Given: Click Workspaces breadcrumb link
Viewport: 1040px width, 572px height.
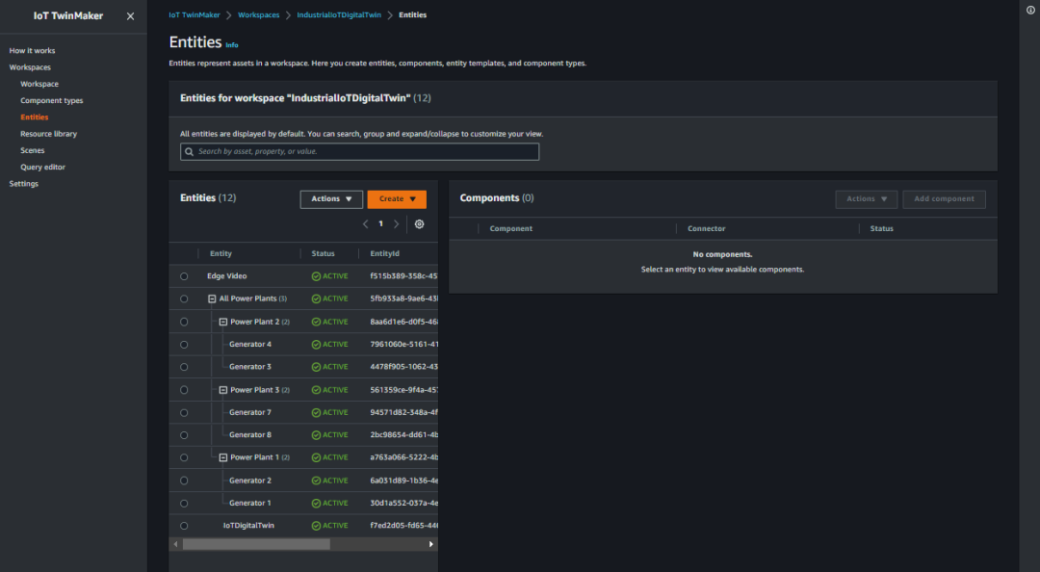Looking at the screenshot, I should [x=259, y=14].
